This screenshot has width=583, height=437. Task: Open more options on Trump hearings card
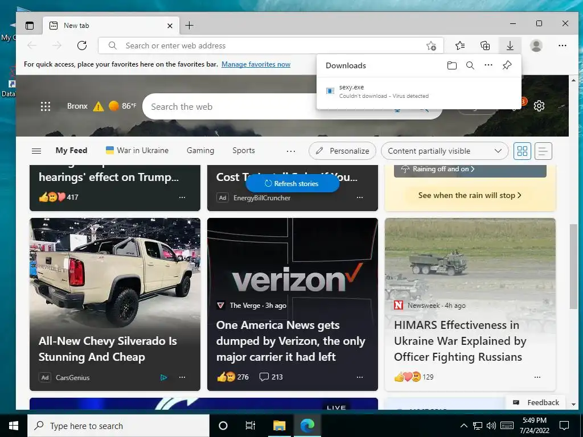click(x=182, y=197)
